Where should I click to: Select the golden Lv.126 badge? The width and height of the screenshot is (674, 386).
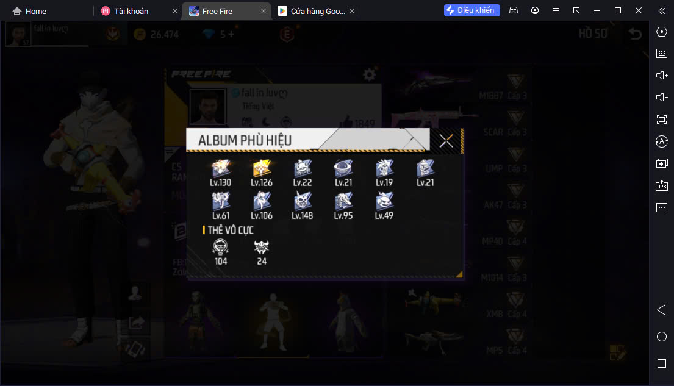261,173
